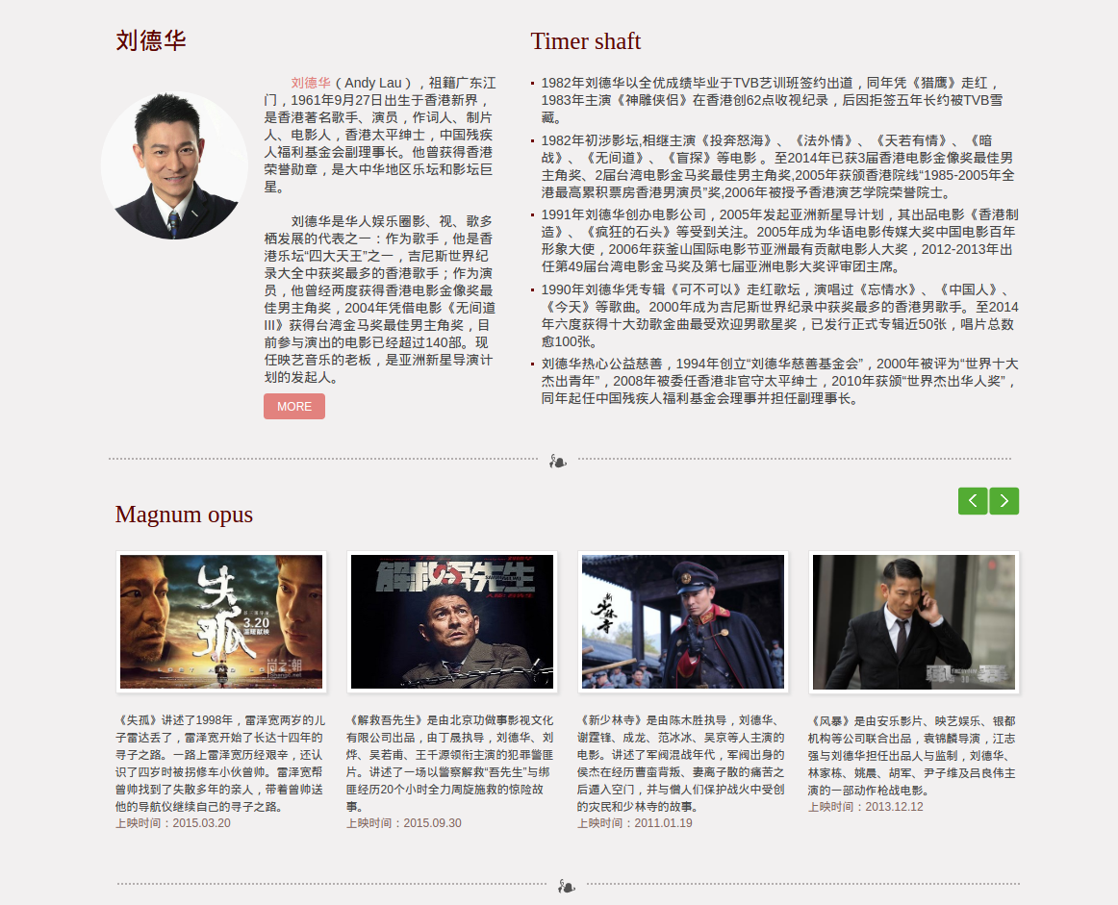Viewport: 1118px width, 905px height.
Task: Click the Timer shaft heading
Action: (585, 41)
